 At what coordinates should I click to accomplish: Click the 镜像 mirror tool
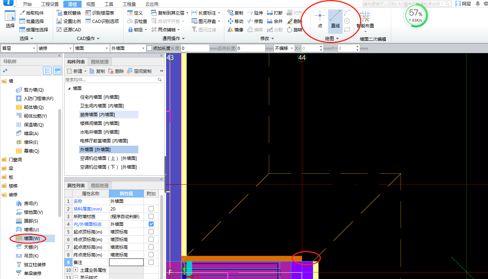(x=235, y=30)
